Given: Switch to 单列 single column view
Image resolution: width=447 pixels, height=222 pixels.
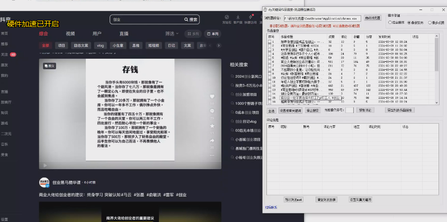Looking at the screenshot, I should point(212,34).
